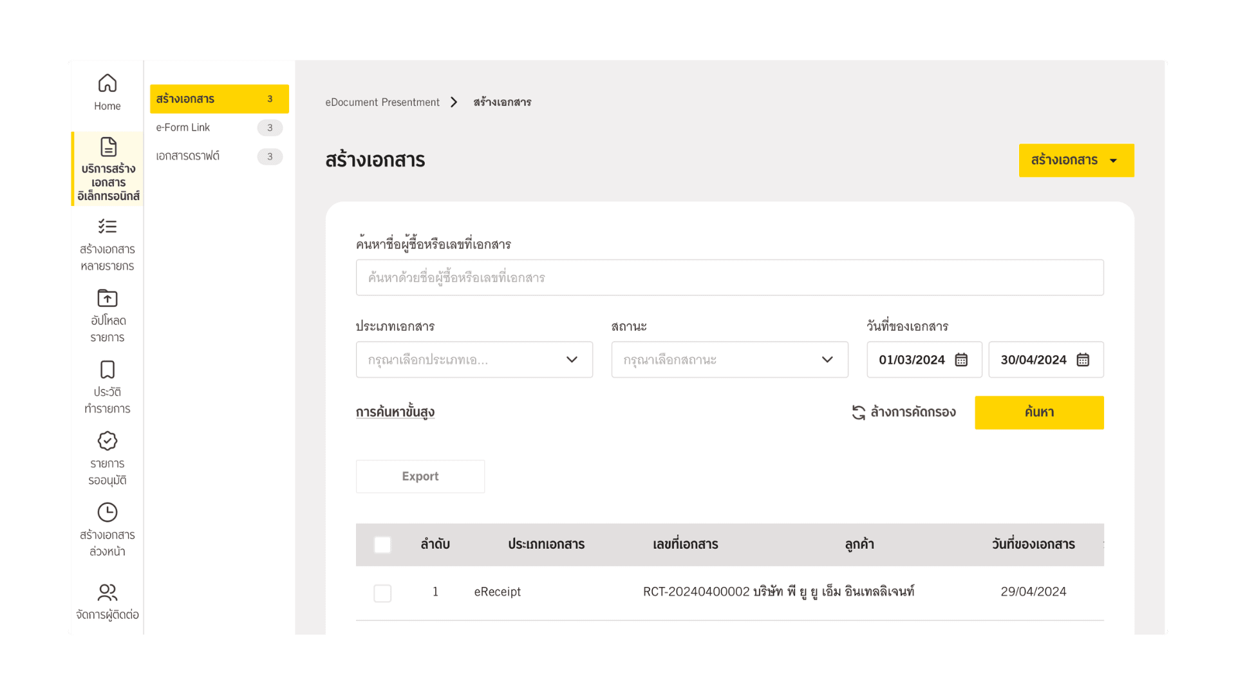Open the calendar picker for 01/03/2024
Screen dimensions: 1236x695
(961, 360)
